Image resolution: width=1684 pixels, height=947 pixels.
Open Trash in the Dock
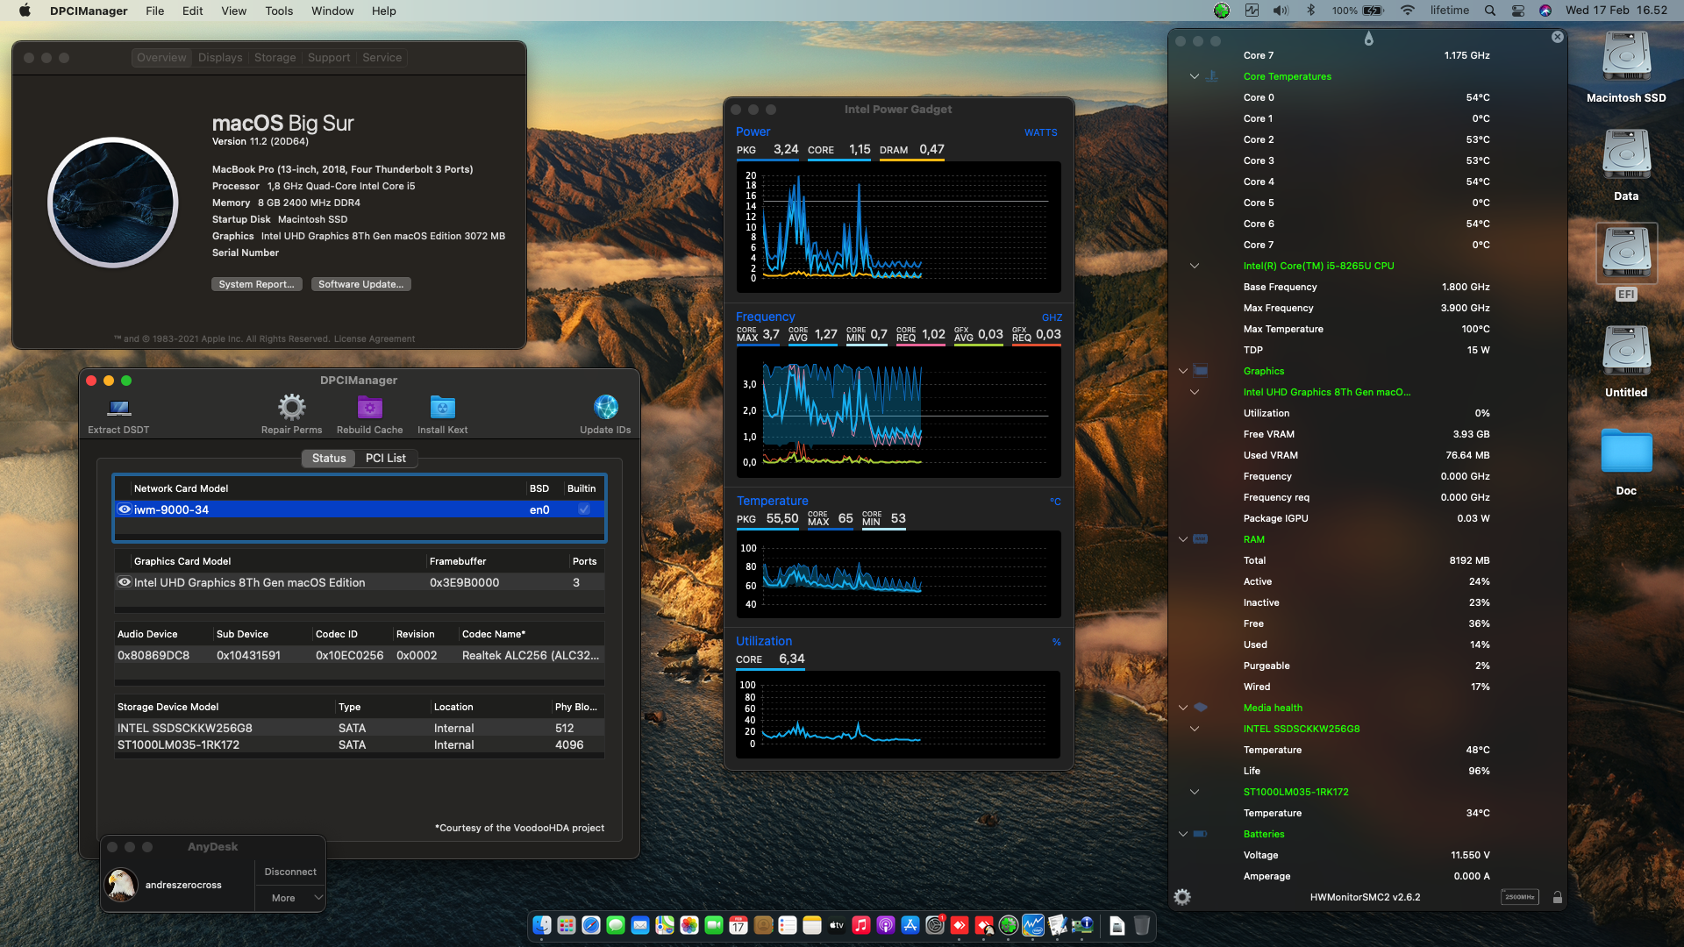(1142, 925)
